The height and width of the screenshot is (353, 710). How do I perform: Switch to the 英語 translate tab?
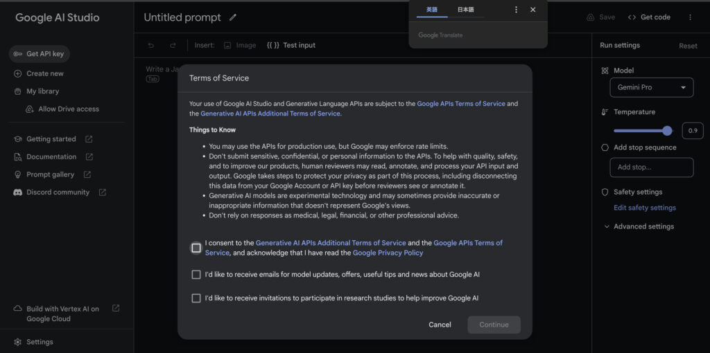click(432, 10)
